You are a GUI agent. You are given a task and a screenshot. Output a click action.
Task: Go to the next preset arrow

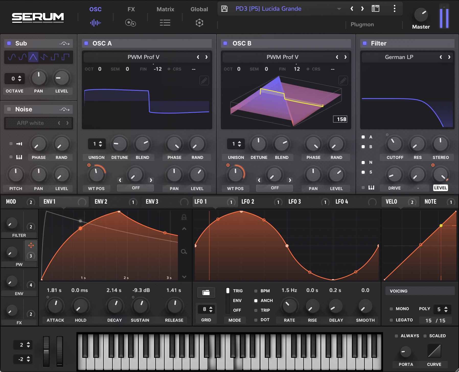point(362,9)
